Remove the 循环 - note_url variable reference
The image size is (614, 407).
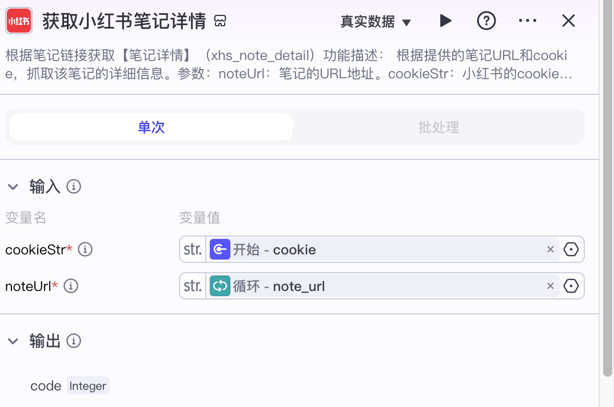pyautogui.click(x=551, y=286)
